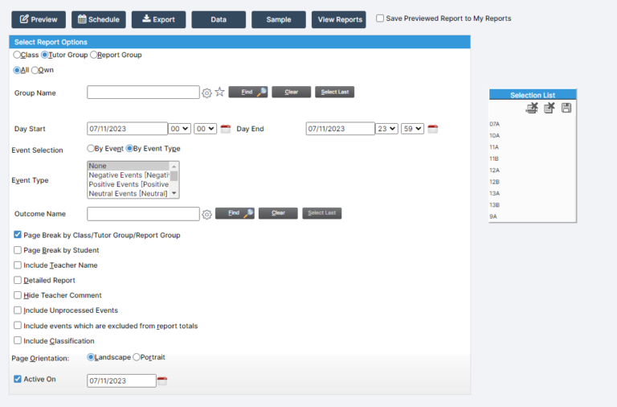Click the Group Name input field

(143, 92)
